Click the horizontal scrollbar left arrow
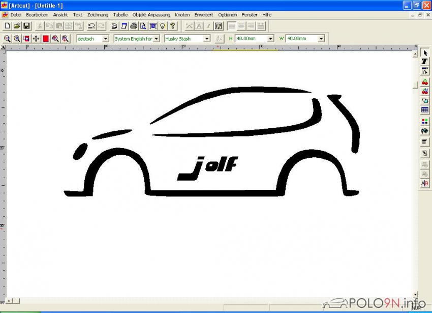Screen dimensions: 432x313 point(9,301)
